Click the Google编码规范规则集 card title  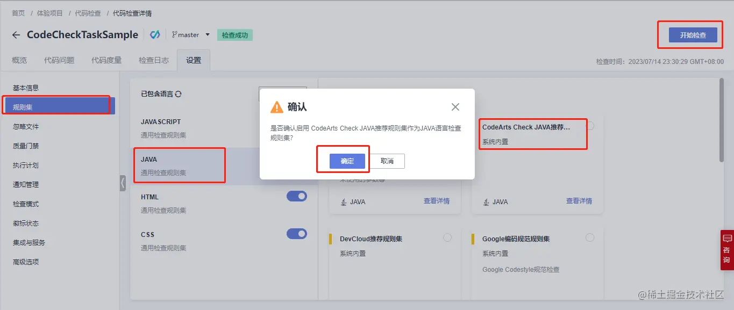click(x=516, y=239)
